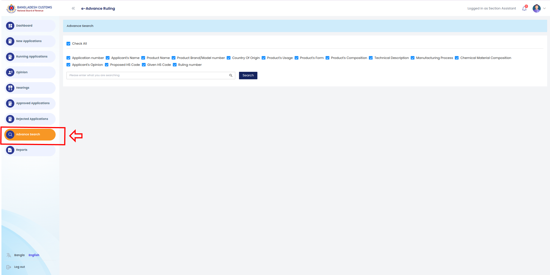The image size is (550, 275).
Task: Open notifications via the bell icon
Action: [x=524, y=8]
